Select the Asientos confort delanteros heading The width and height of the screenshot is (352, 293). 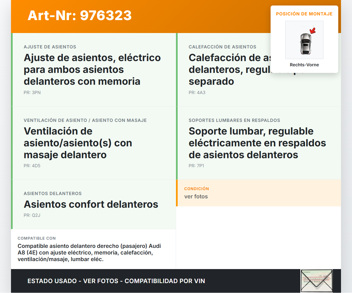tap(91, 204)
